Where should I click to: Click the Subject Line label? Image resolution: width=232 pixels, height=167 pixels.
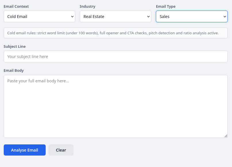(x=14, y=46)
